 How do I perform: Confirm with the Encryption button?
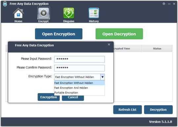pos(48,97)
